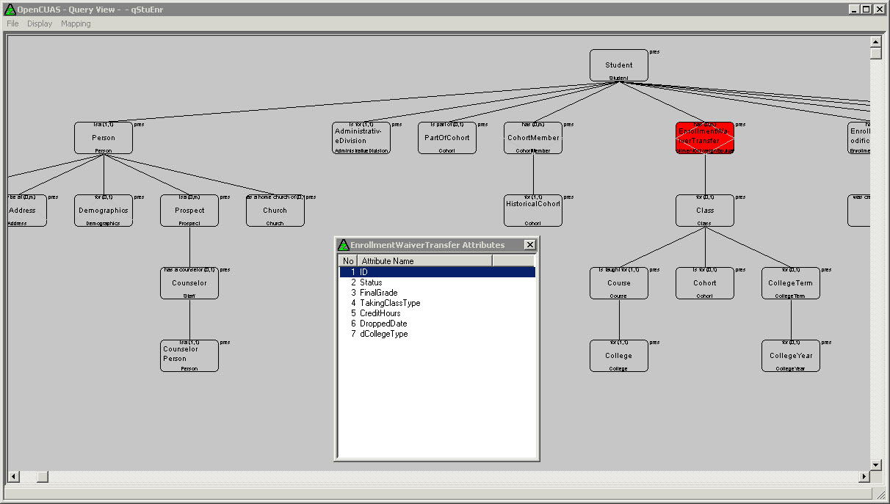Click the OpenCUAS title bar app icon
The image size is (890, 504).
tap(10, 9)
